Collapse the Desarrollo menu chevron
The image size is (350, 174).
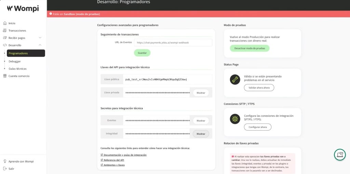40,45
